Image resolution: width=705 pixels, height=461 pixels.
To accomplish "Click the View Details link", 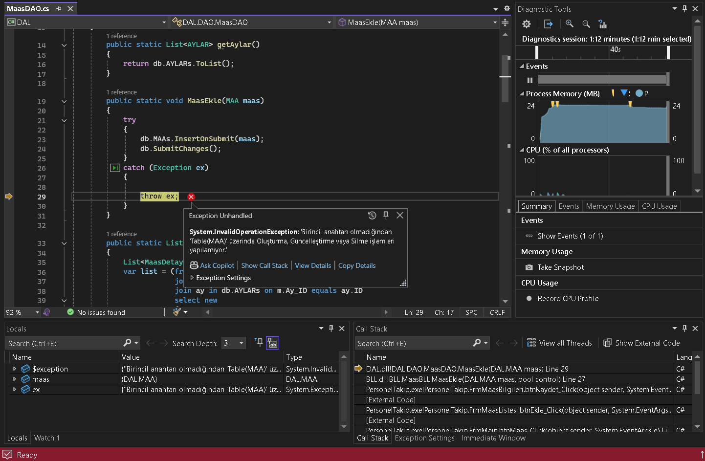I will click(x=313, y=265).
